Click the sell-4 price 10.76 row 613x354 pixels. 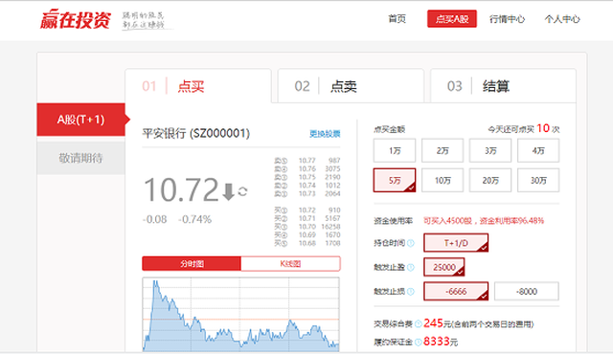point(307,168)
